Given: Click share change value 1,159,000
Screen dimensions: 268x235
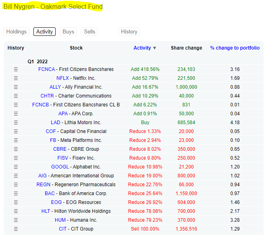Looking at the screenshot, I should pyautogui.click(x=186, y=193).
